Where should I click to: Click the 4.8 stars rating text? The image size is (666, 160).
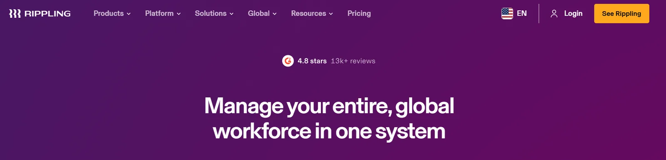[312, 61]
